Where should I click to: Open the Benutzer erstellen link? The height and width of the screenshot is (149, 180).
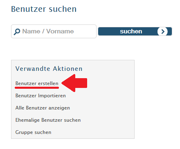pyautogui.click(x=37, y=83)
